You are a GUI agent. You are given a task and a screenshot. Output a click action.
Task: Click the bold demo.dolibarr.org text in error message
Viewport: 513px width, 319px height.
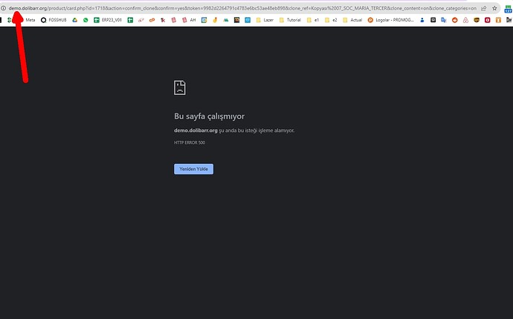[196, 131]
